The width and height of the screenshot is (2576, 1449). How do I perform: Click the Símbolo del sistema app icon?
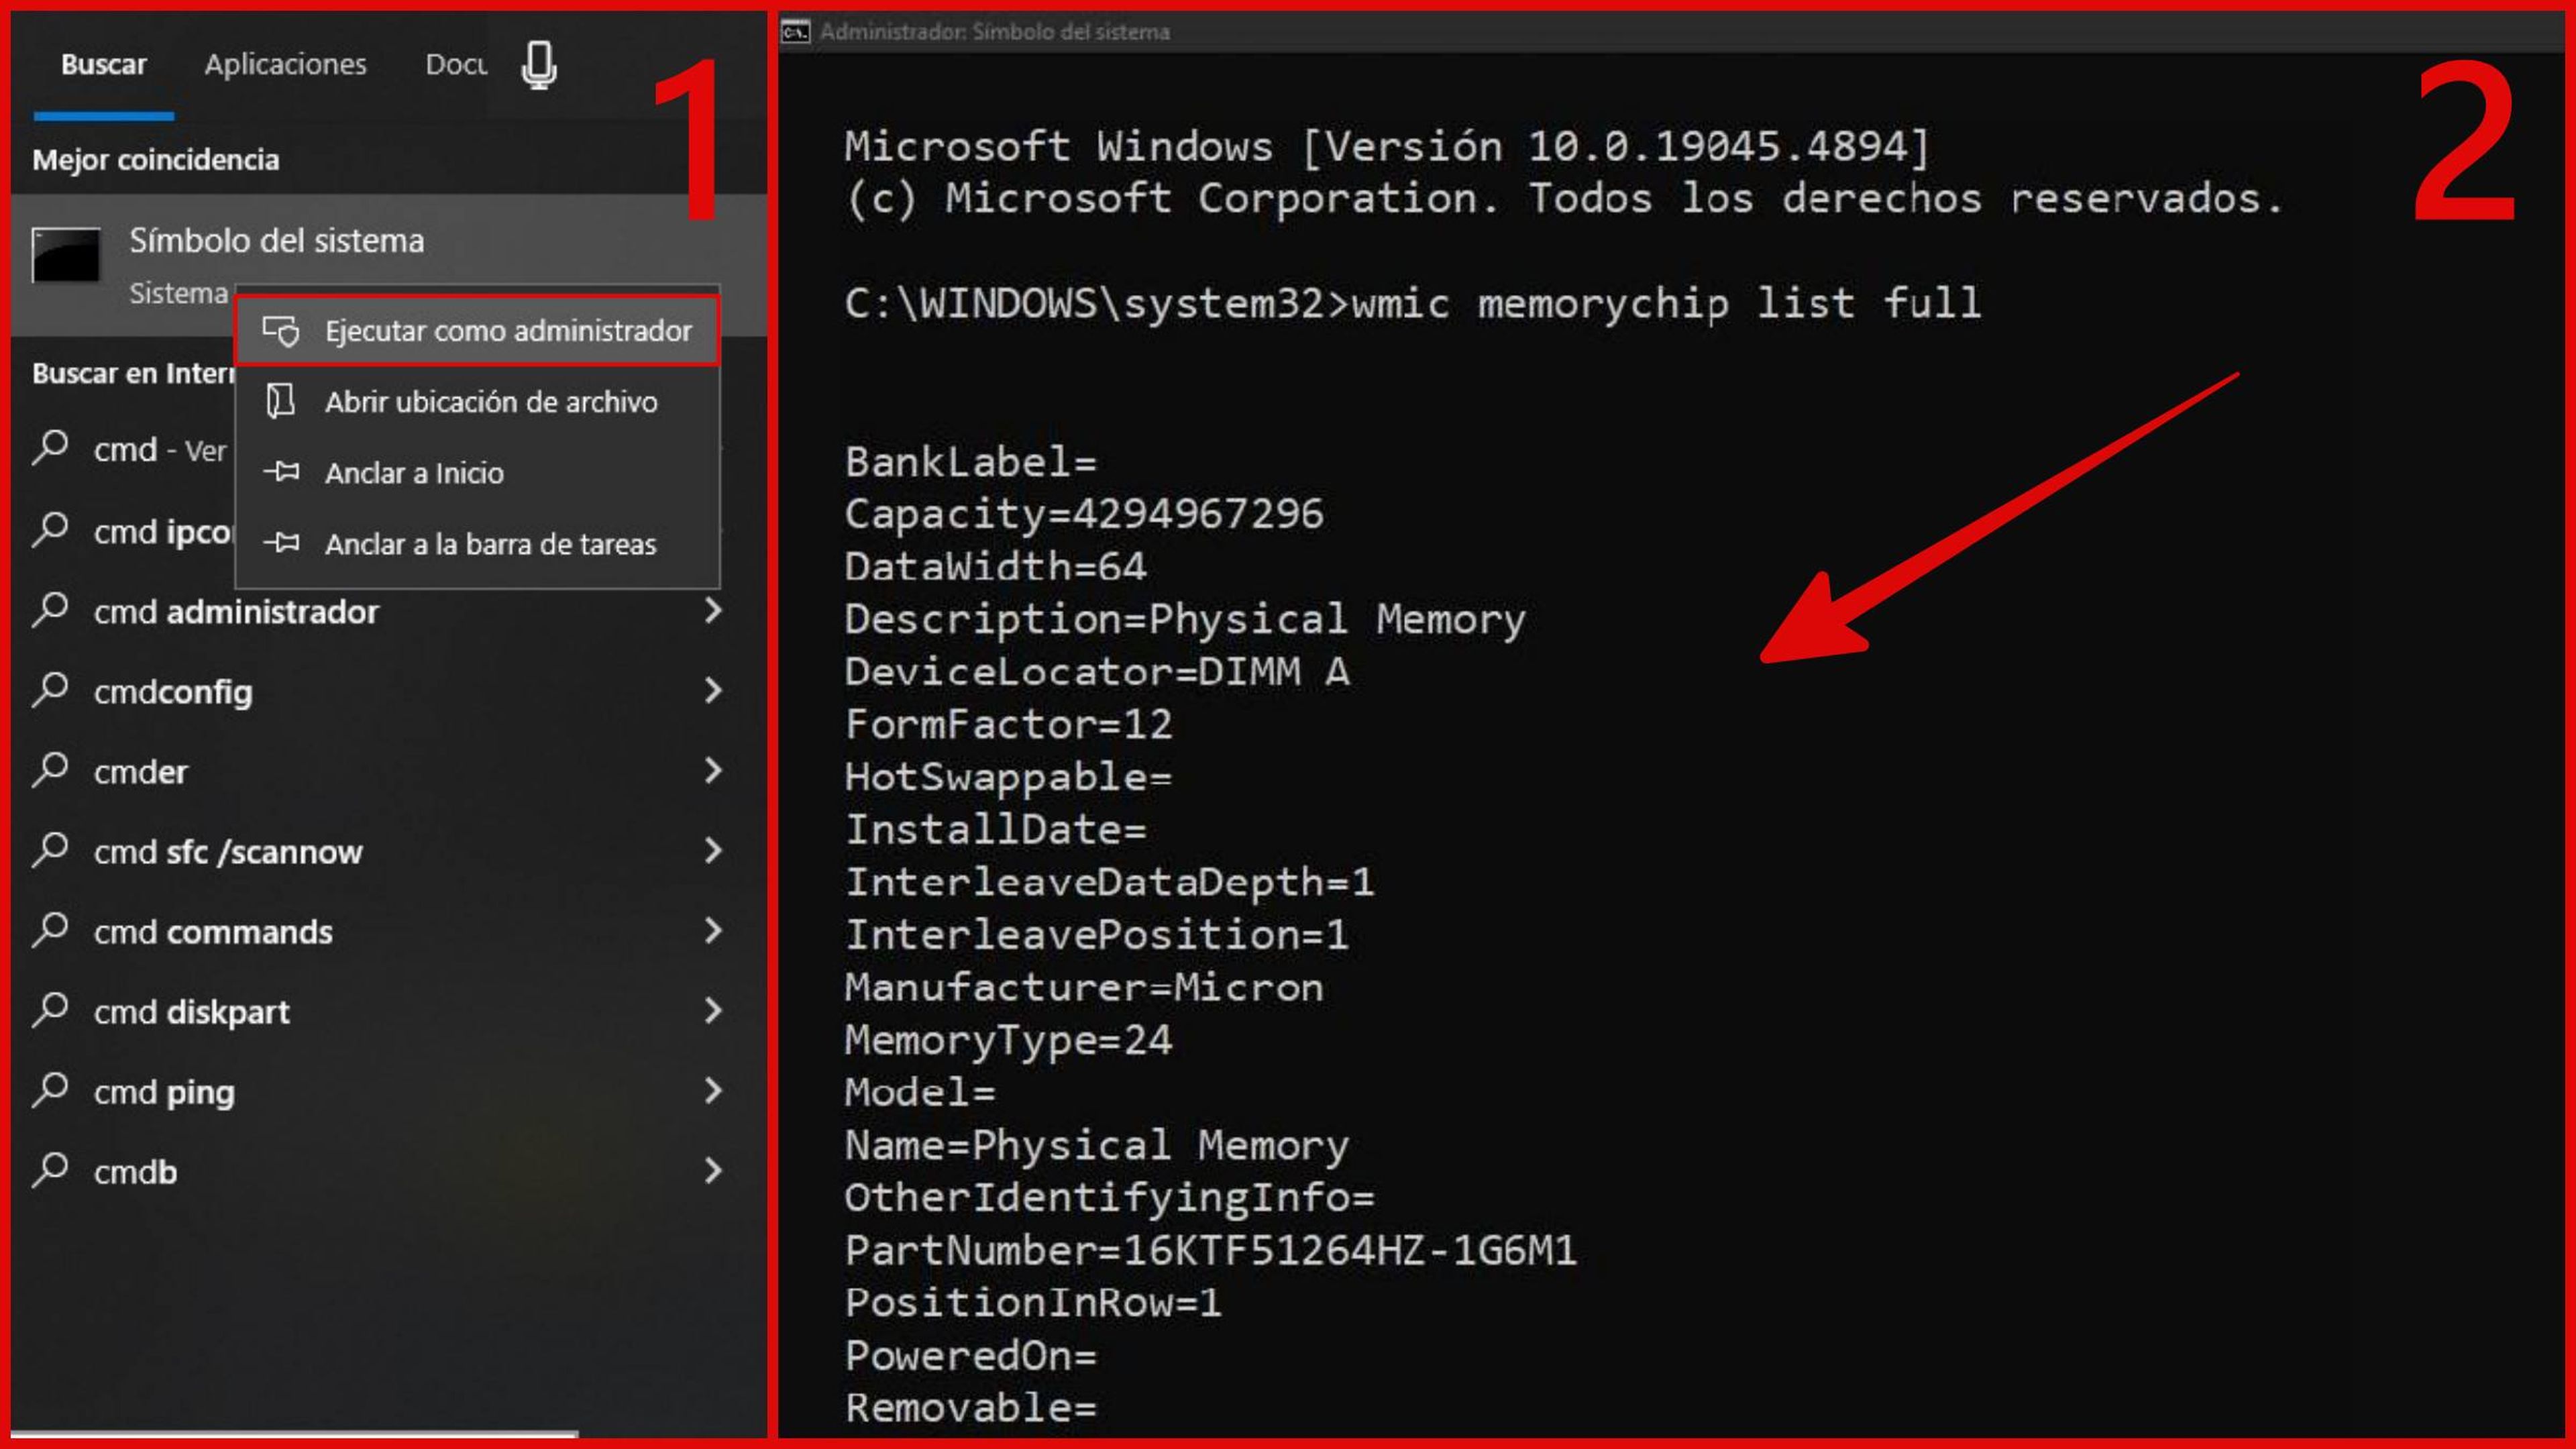[x=66, y=256]
